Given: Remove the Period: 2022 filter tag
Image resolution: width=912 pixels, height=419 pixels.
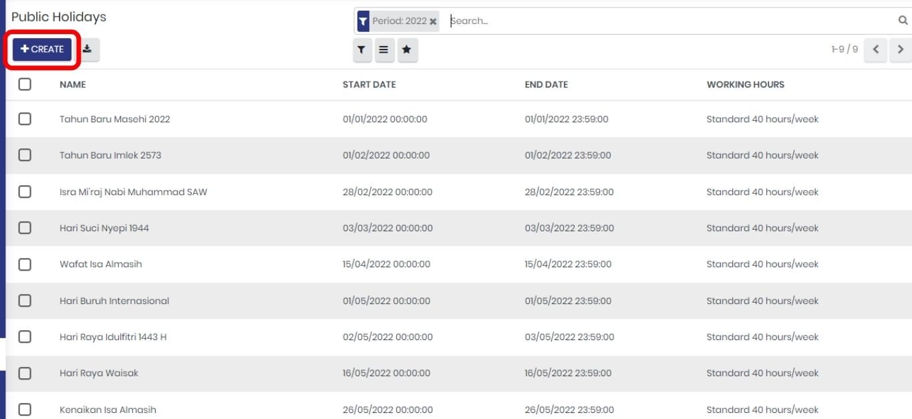Looking at the screenshot, I should [433, 21].
